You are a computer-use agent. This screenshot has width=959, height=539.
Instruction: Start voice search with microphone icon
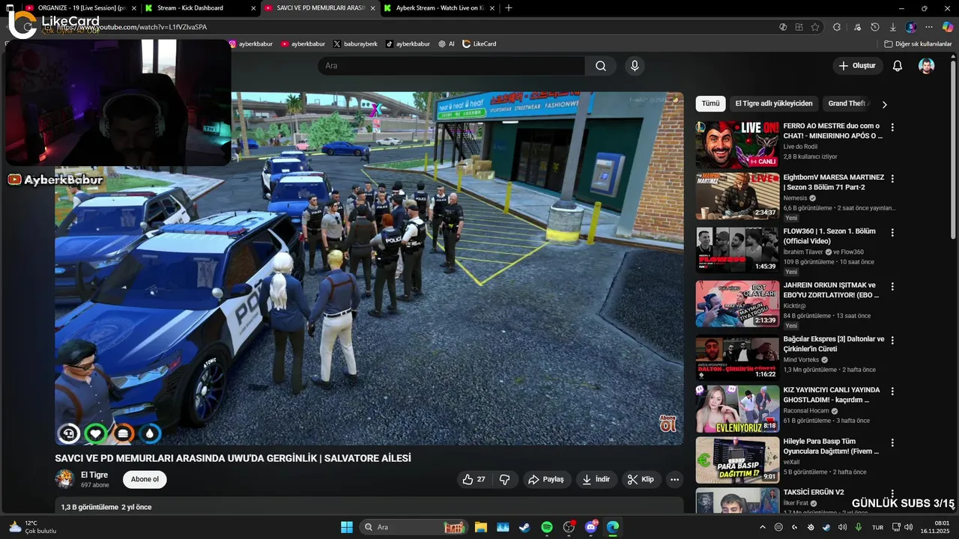pyautogui.click(x=635, y=66)
